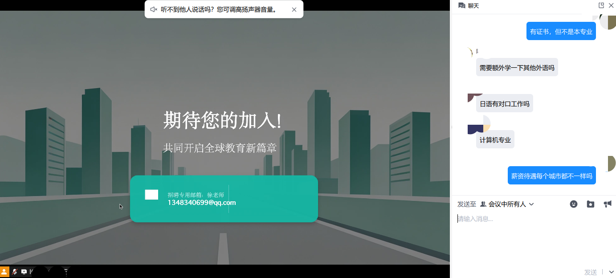Pop out the chat panel into separate window

(x=601, y=5)
